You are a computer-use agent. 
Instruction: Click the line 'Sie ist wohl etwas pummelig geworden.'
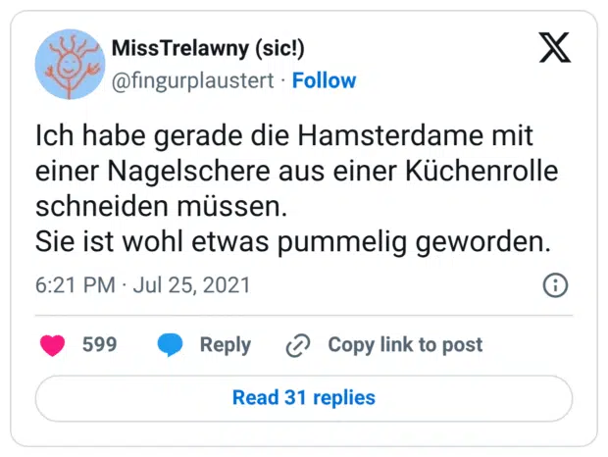point(292,241)
